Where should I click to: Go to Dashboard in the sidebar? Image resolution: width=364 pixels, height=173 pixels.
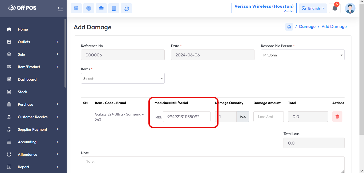click(27, 79)
